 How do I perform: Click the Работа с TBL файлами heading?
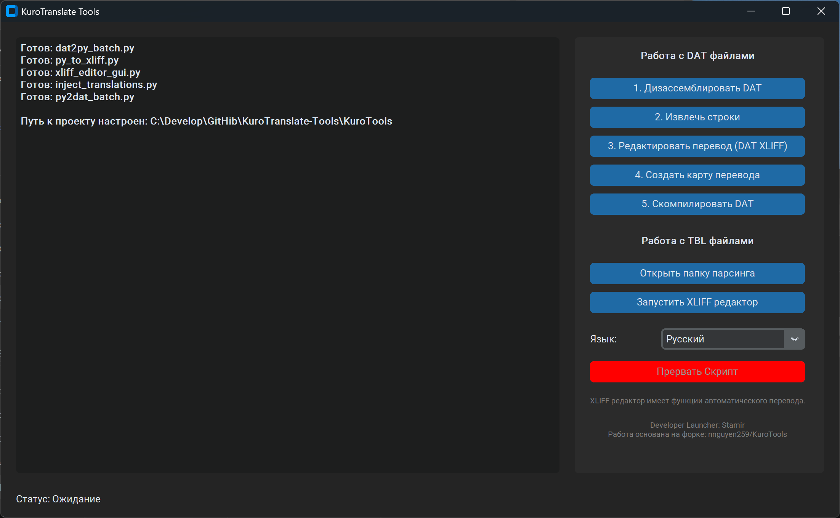point(697,241)
